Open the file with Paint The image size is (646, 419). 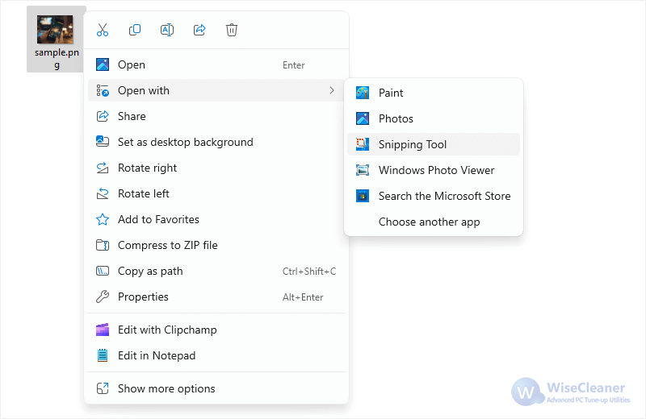[434, 93]
